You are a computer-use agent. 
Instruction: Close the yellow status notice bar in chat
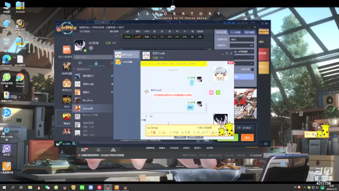click(x=204, y=64)
